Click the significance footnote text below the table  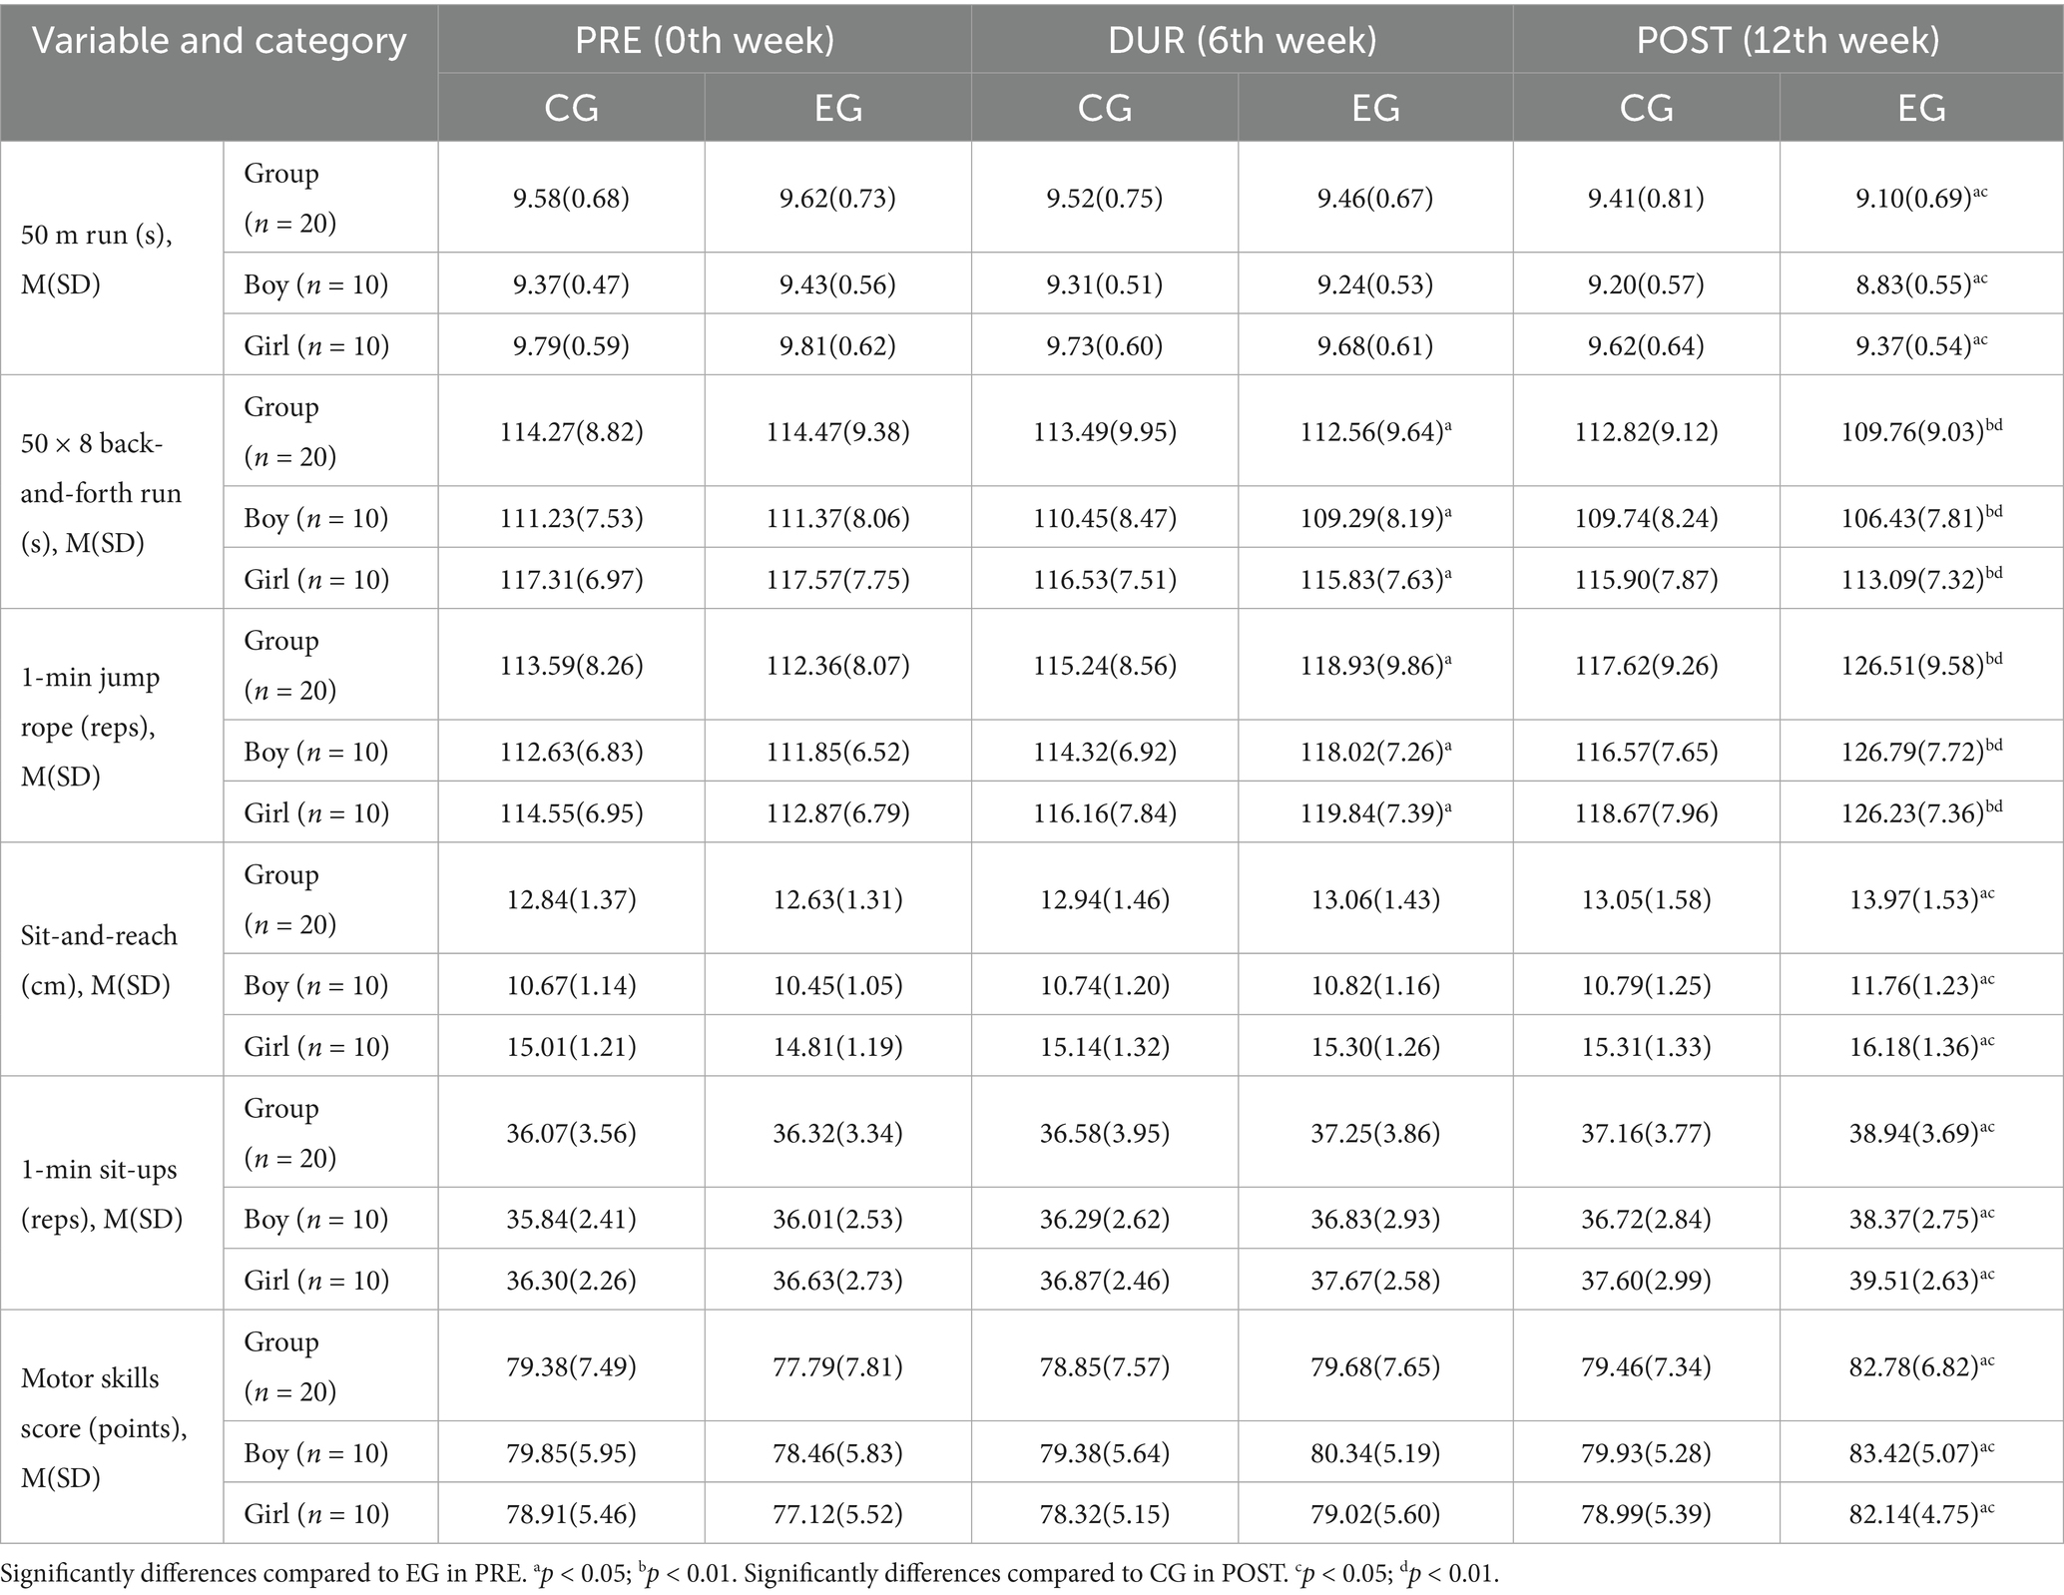pos(749,1574)
